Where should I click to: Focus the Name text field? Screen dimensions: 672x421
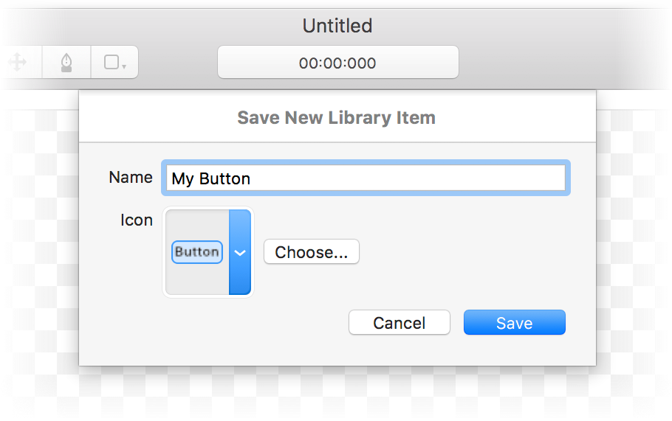(366, 178)
